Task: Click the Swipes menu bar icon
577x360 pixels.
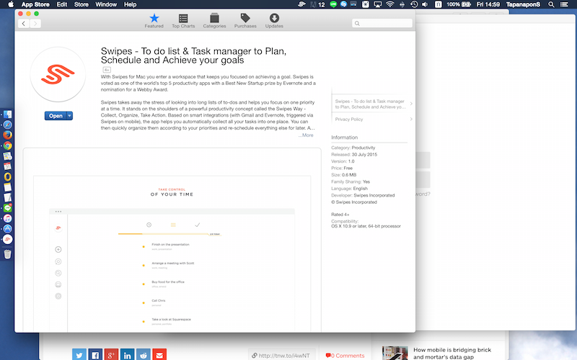Action: point(301,4)
